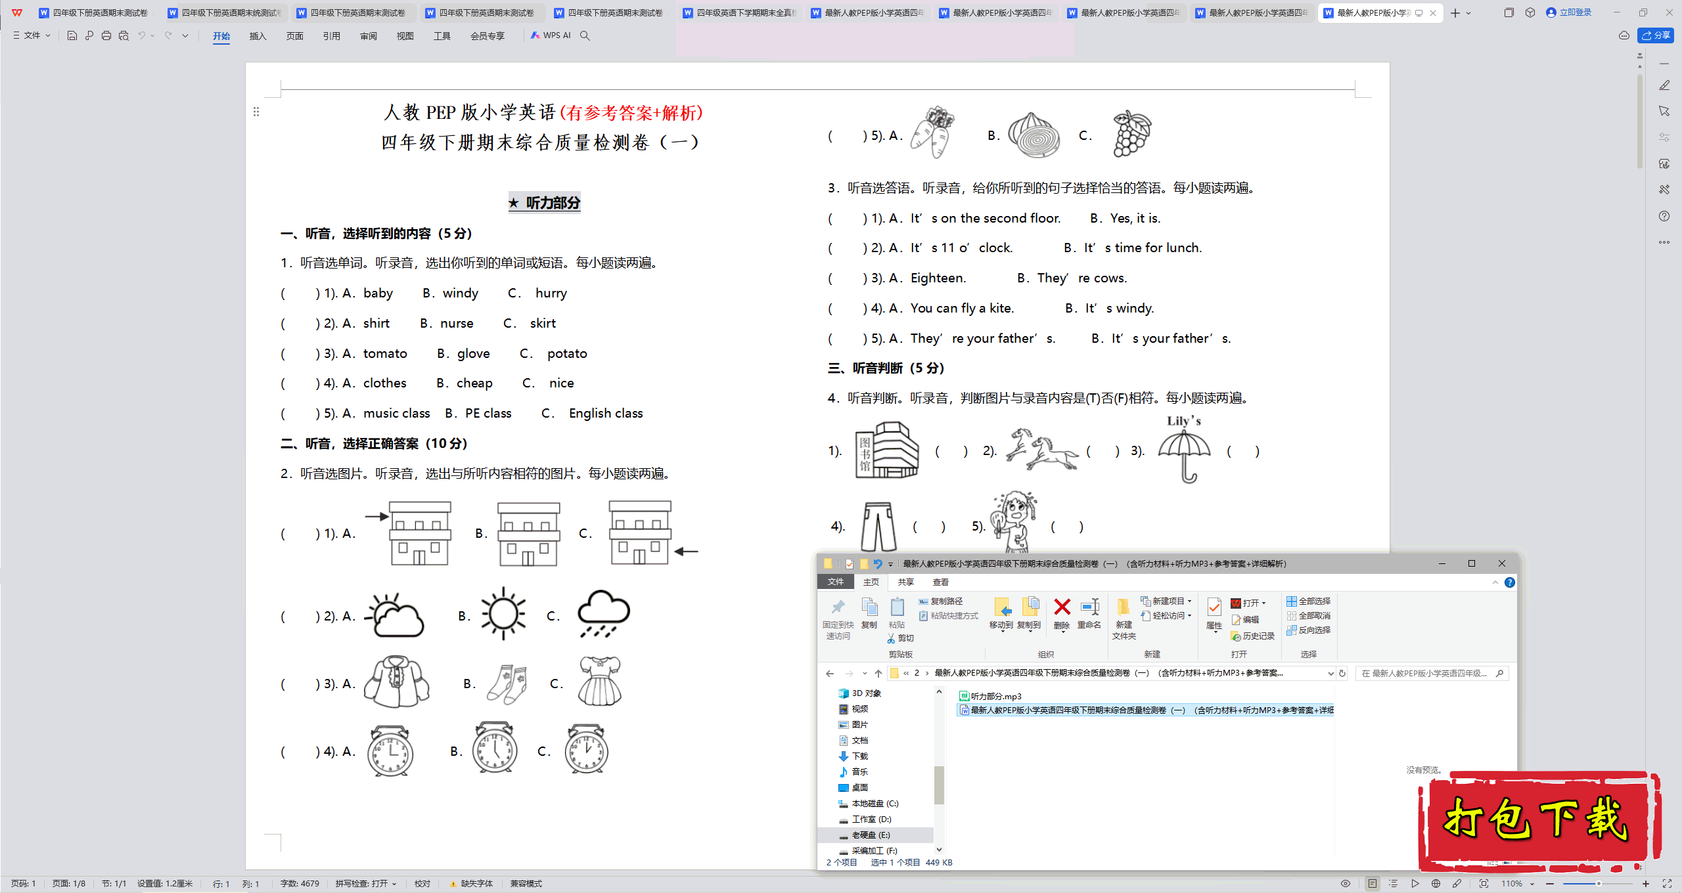Open a new document tab with plus icon

point(1455,13)
